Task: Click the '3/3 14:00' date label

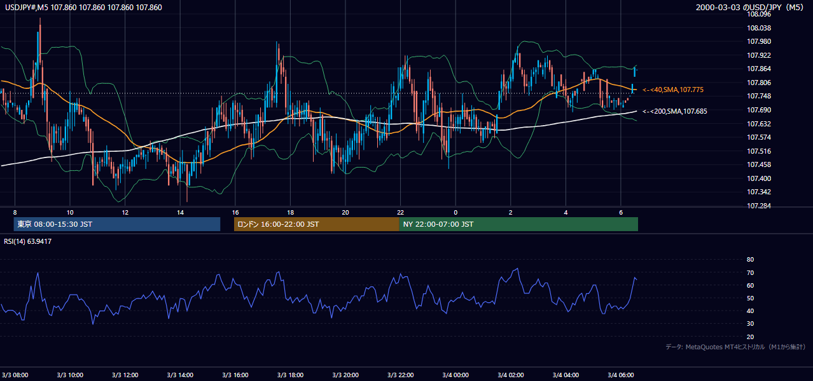Action: tap(180, 375)
